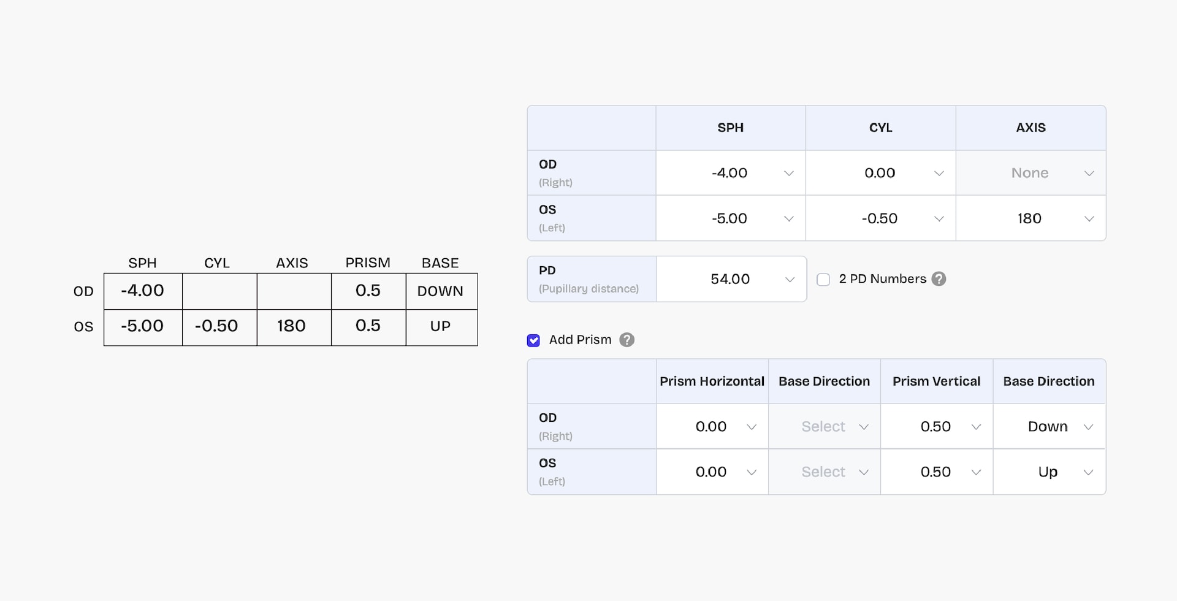1177x601 pixels.
Task: Change OD vertical Base Direction from Down
Action: (x=1049, y=427)
